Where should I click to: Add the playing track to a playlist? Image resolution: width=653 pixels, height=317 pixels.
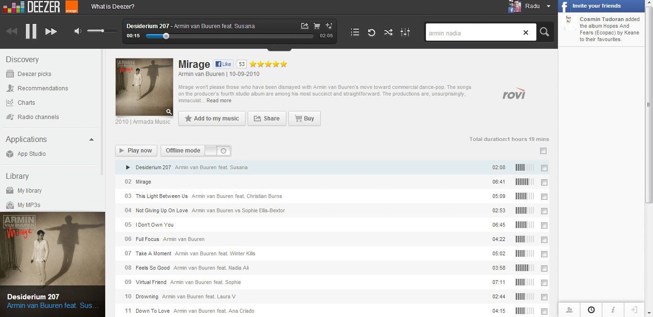point(329,26)
